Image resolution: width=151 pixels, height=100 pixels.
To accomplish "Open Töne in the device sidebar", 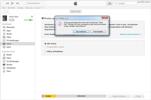I will pos(9,71).
